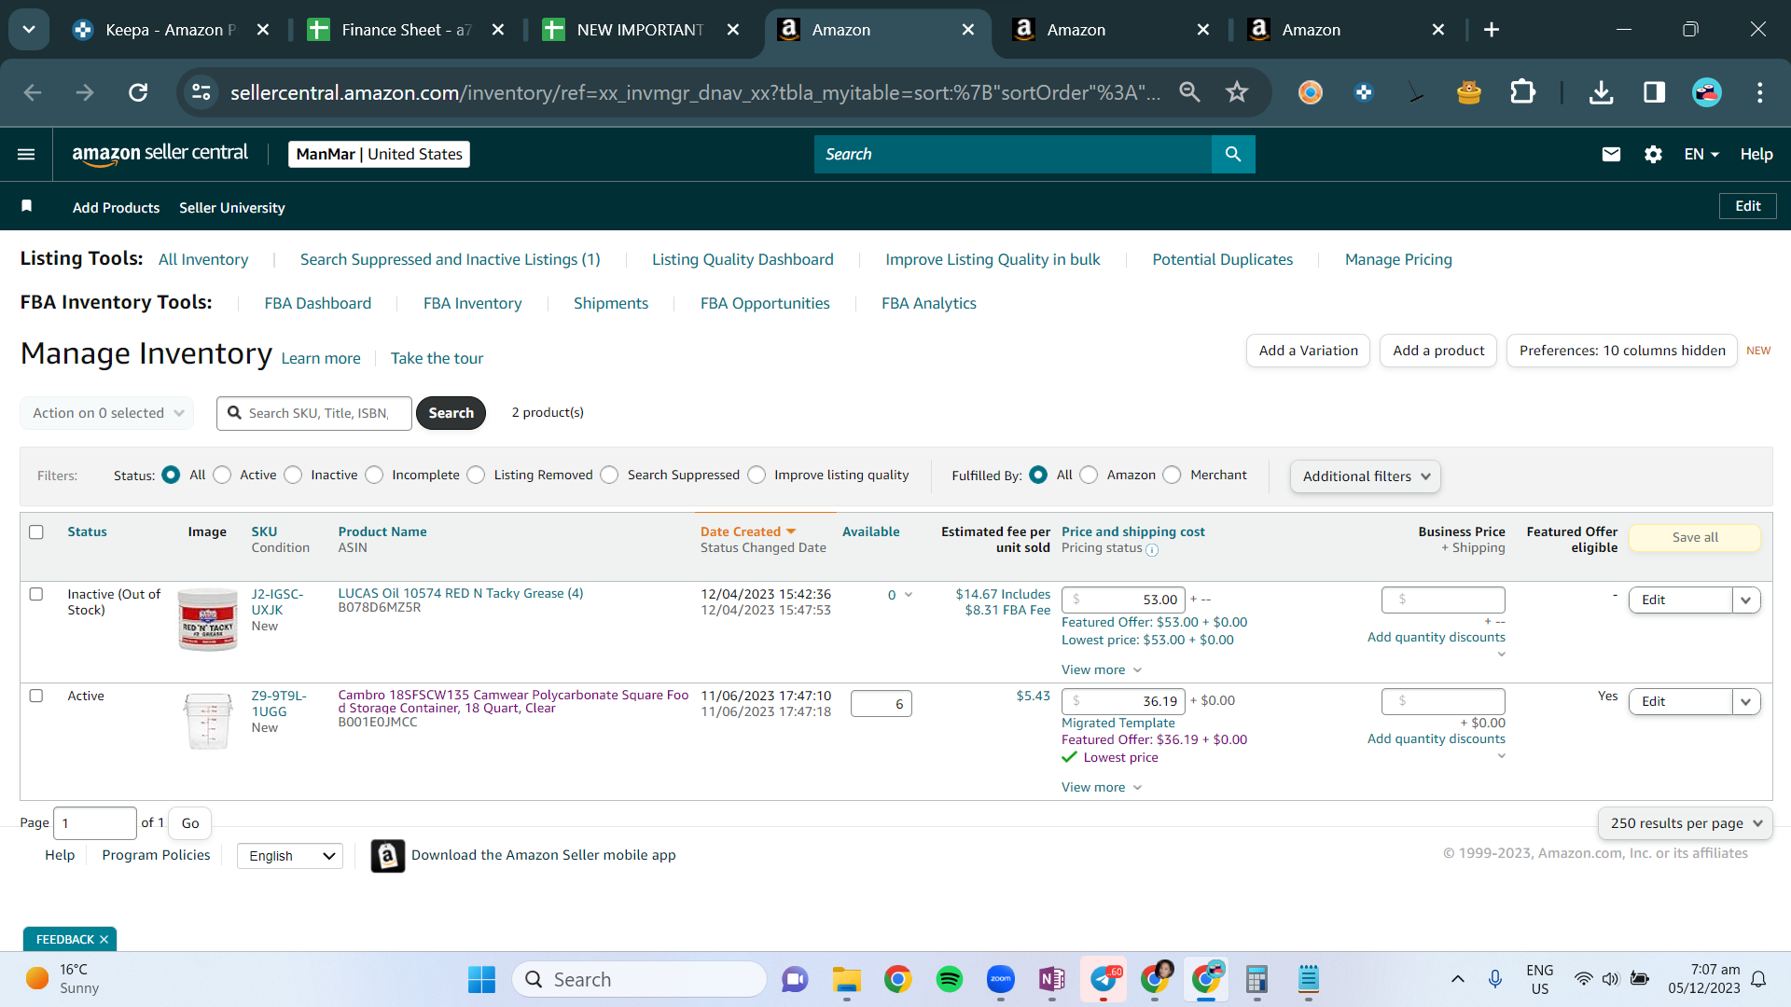
Task: Open the Keepa extension icon in toolbar
Action: click(x=1364, y=91)
